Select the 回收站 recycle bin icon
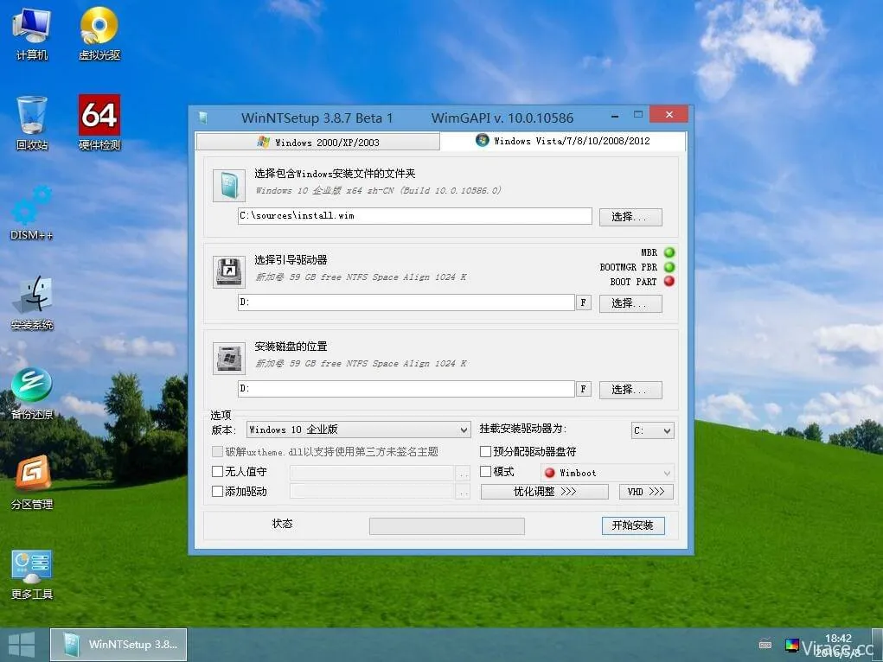The image size is (883, 662). click(x=31, y=123)
